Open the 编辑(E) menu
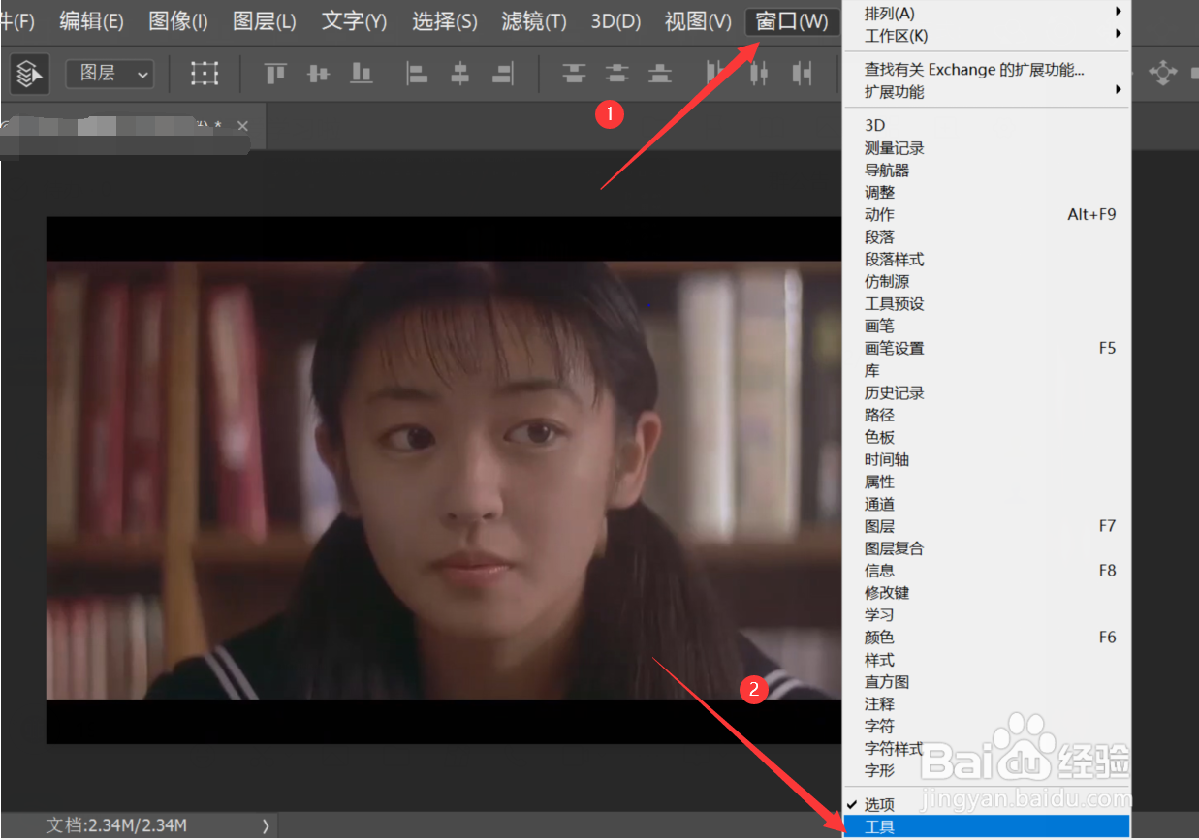Image resolution: width=1199 pixels, height=840 pixels. (x=91, y=21)
